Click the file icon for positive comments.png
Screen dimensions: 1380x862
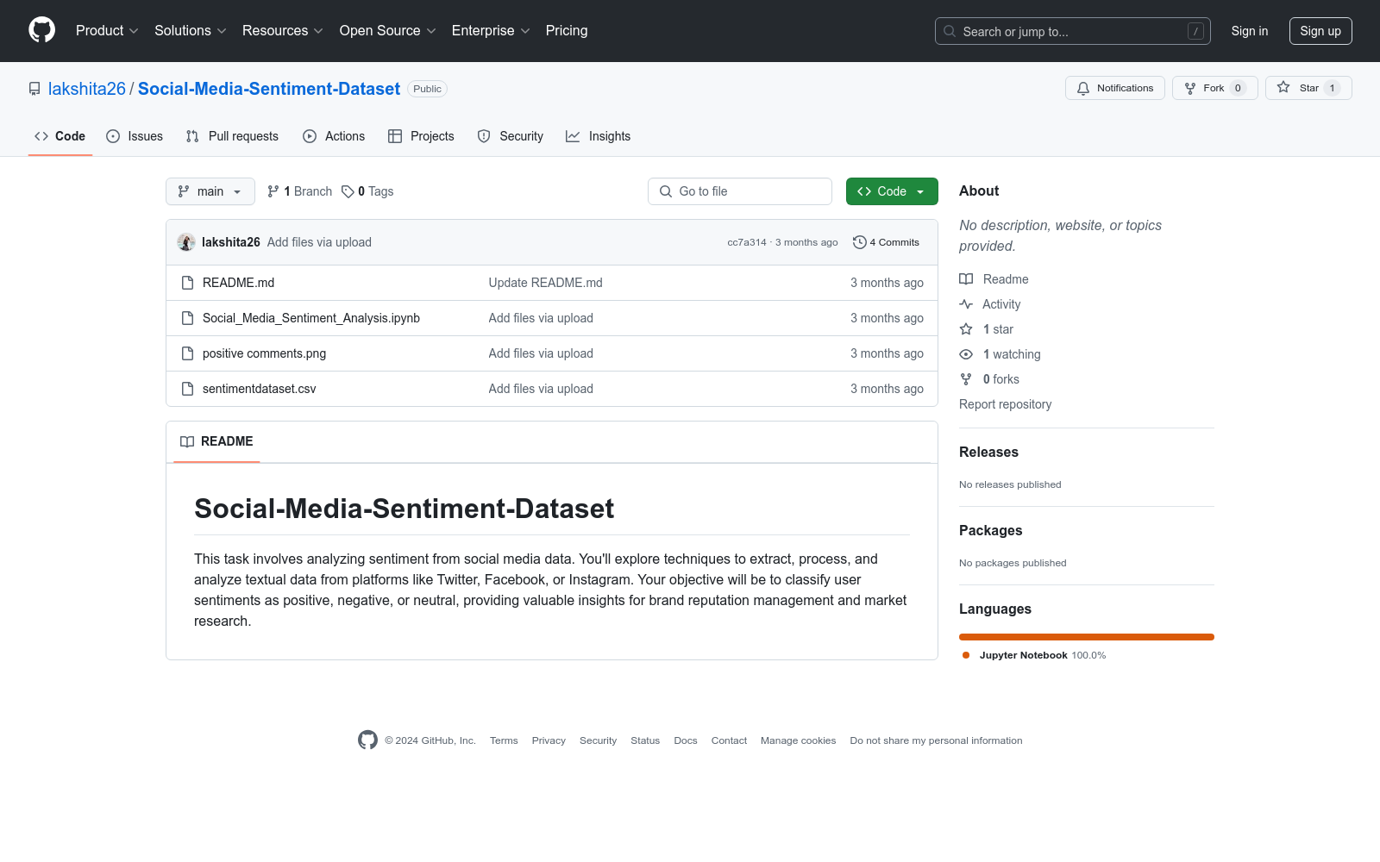(x=187, y=353)
